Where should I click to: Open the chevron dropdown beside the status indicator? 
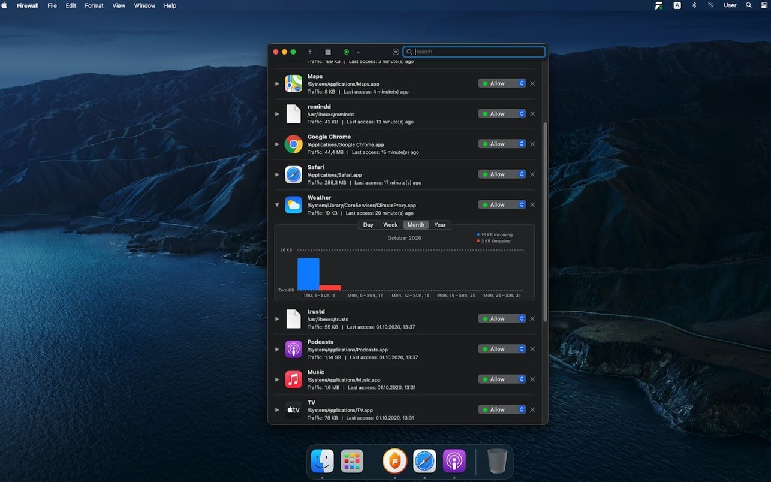tap(358, 52)
